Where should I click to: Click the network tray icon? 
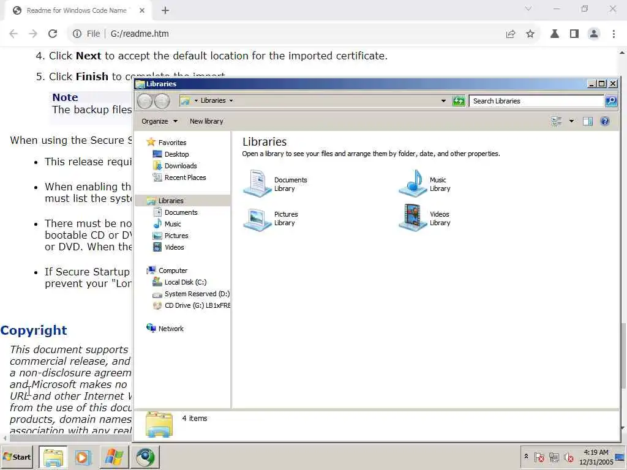[554, 457]
